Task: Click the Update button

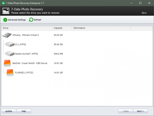Action: [x=9, y=111]
